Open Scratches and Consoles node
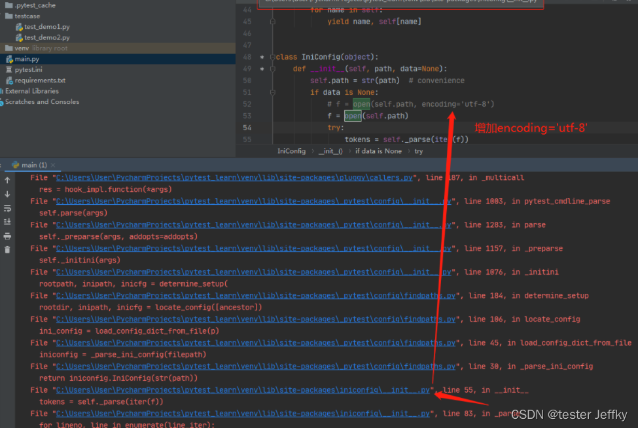The image size is (638, 428). [42, 101]
